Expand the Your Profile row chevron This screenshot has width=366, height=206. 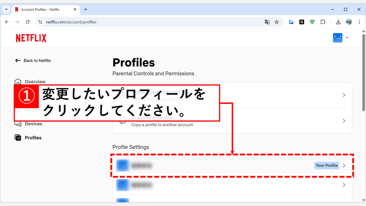click(344, 165)
